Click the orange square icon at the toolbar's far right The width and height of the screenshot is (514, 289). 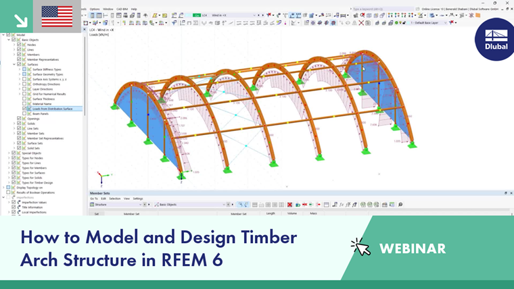point(477,15)
